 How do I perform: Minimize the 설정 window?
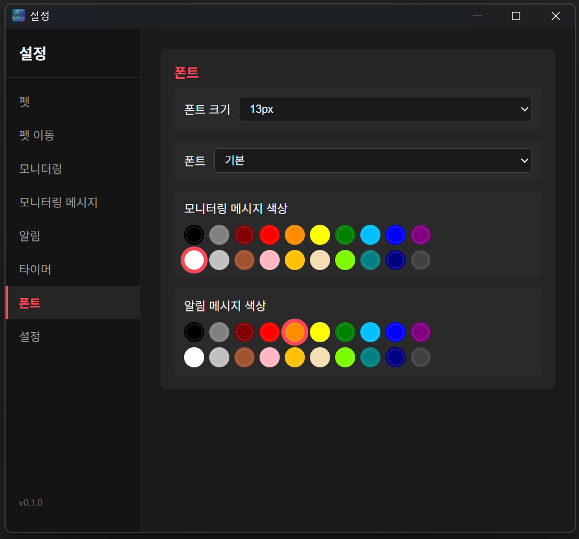(x=477, y=16)
